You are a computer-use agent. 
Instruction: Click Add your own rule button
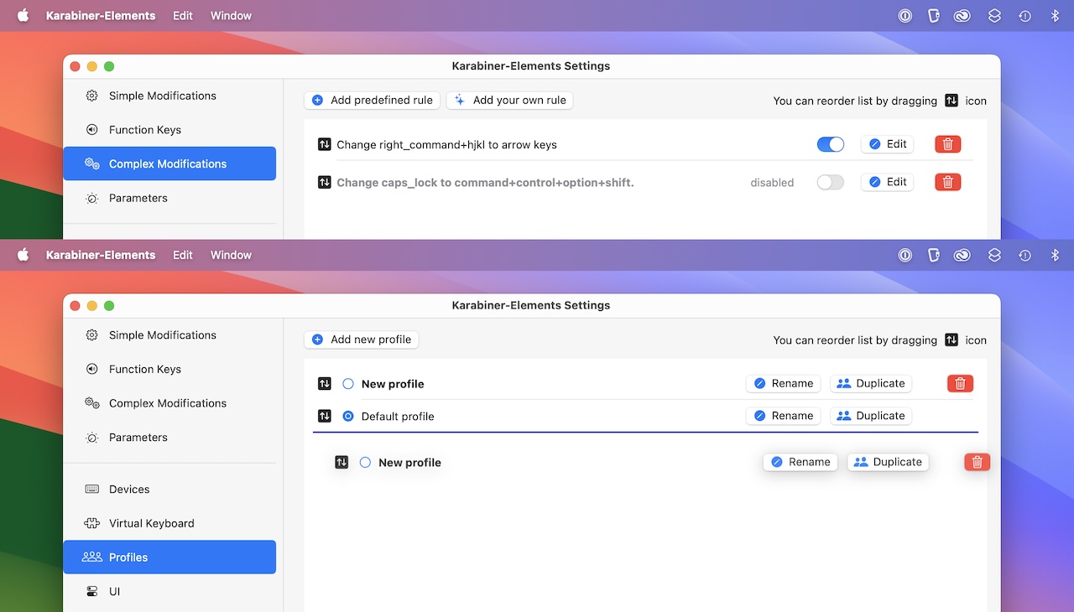pos(509,100)
